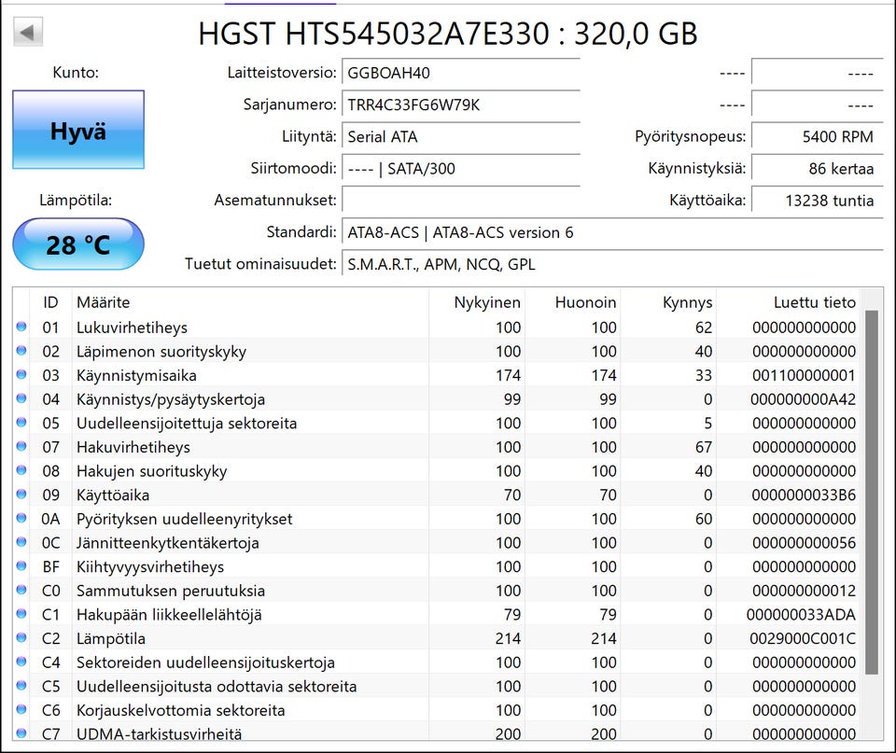Click threshold value 62 for Lukuvirhetiheys
Screen dimensions: 896x753
pyautogui.click(x=704, y=328)
